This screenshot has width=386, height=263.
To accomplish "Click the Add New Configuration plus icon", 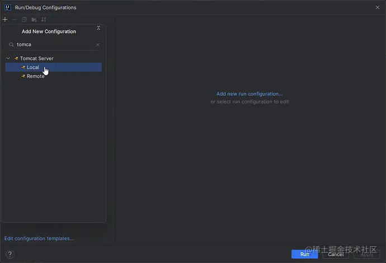I will click(x=5, y=20).
